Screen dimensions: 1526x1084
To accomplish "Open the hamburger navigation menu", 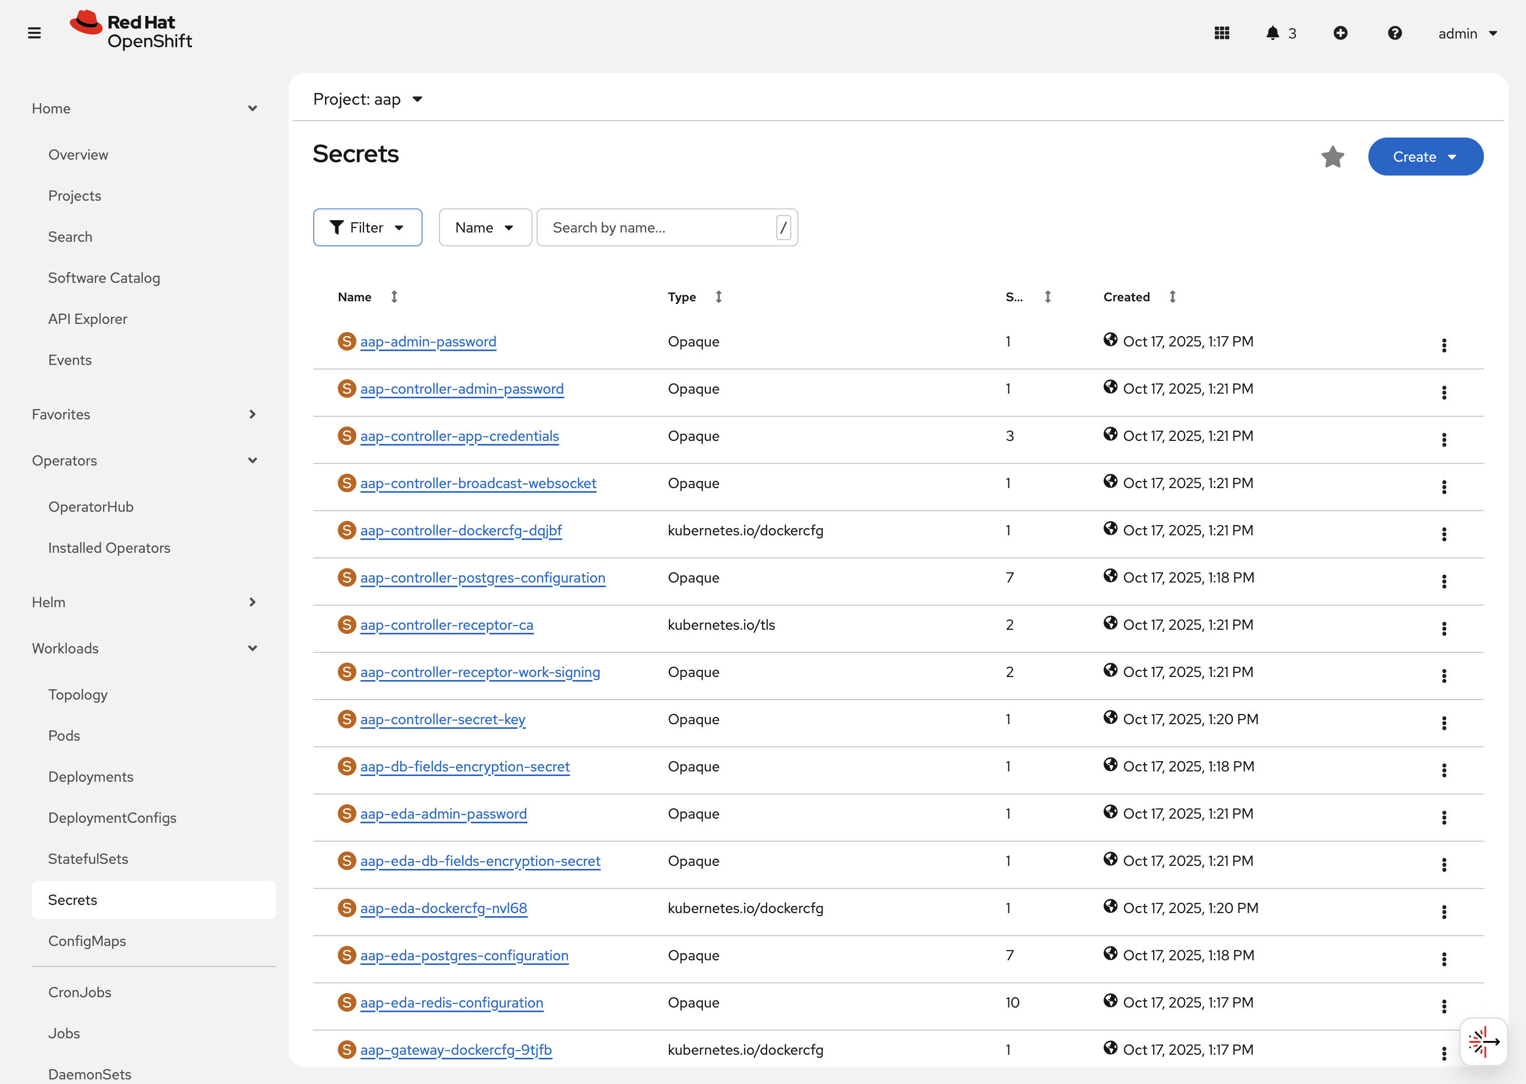I will (x=34, y=33).
